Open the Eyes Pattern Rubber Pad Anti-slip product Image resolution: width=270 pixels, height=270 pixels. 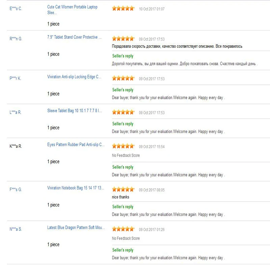76,145
